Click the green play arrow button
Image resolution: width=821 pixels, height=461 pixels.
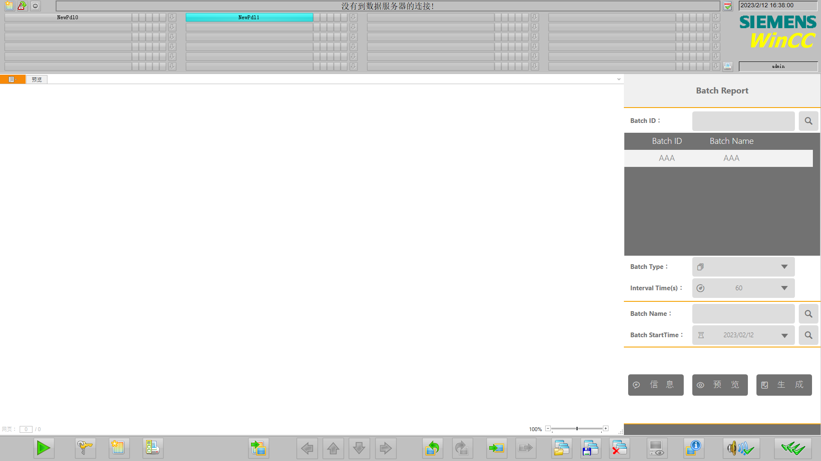44,448
